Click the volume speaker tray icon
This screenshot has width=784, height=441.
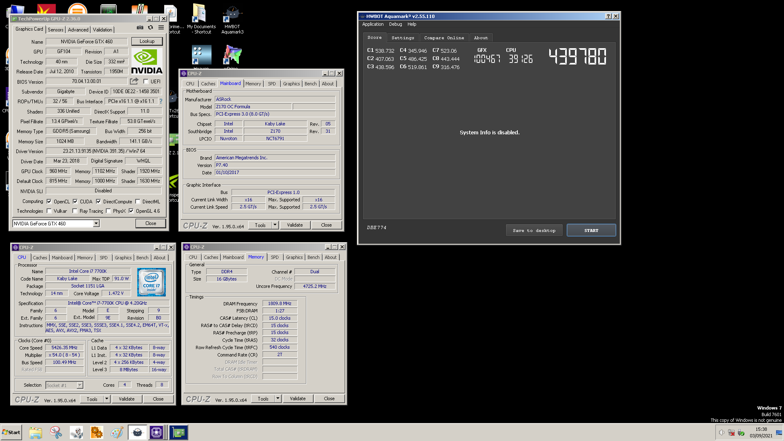722,432
